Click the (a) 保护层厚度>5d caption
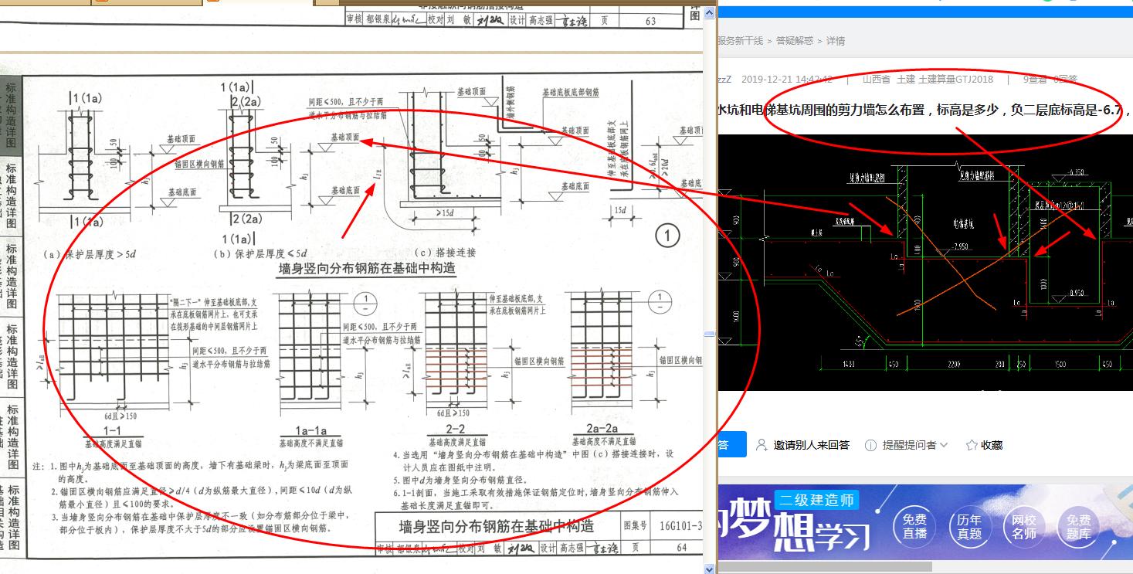Viewport: 1133px width, 574px height. [90, 253]
